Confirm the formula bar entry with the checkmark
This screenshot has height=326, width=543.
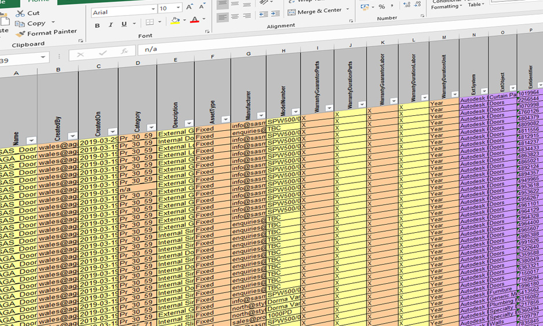click(103, 53)
